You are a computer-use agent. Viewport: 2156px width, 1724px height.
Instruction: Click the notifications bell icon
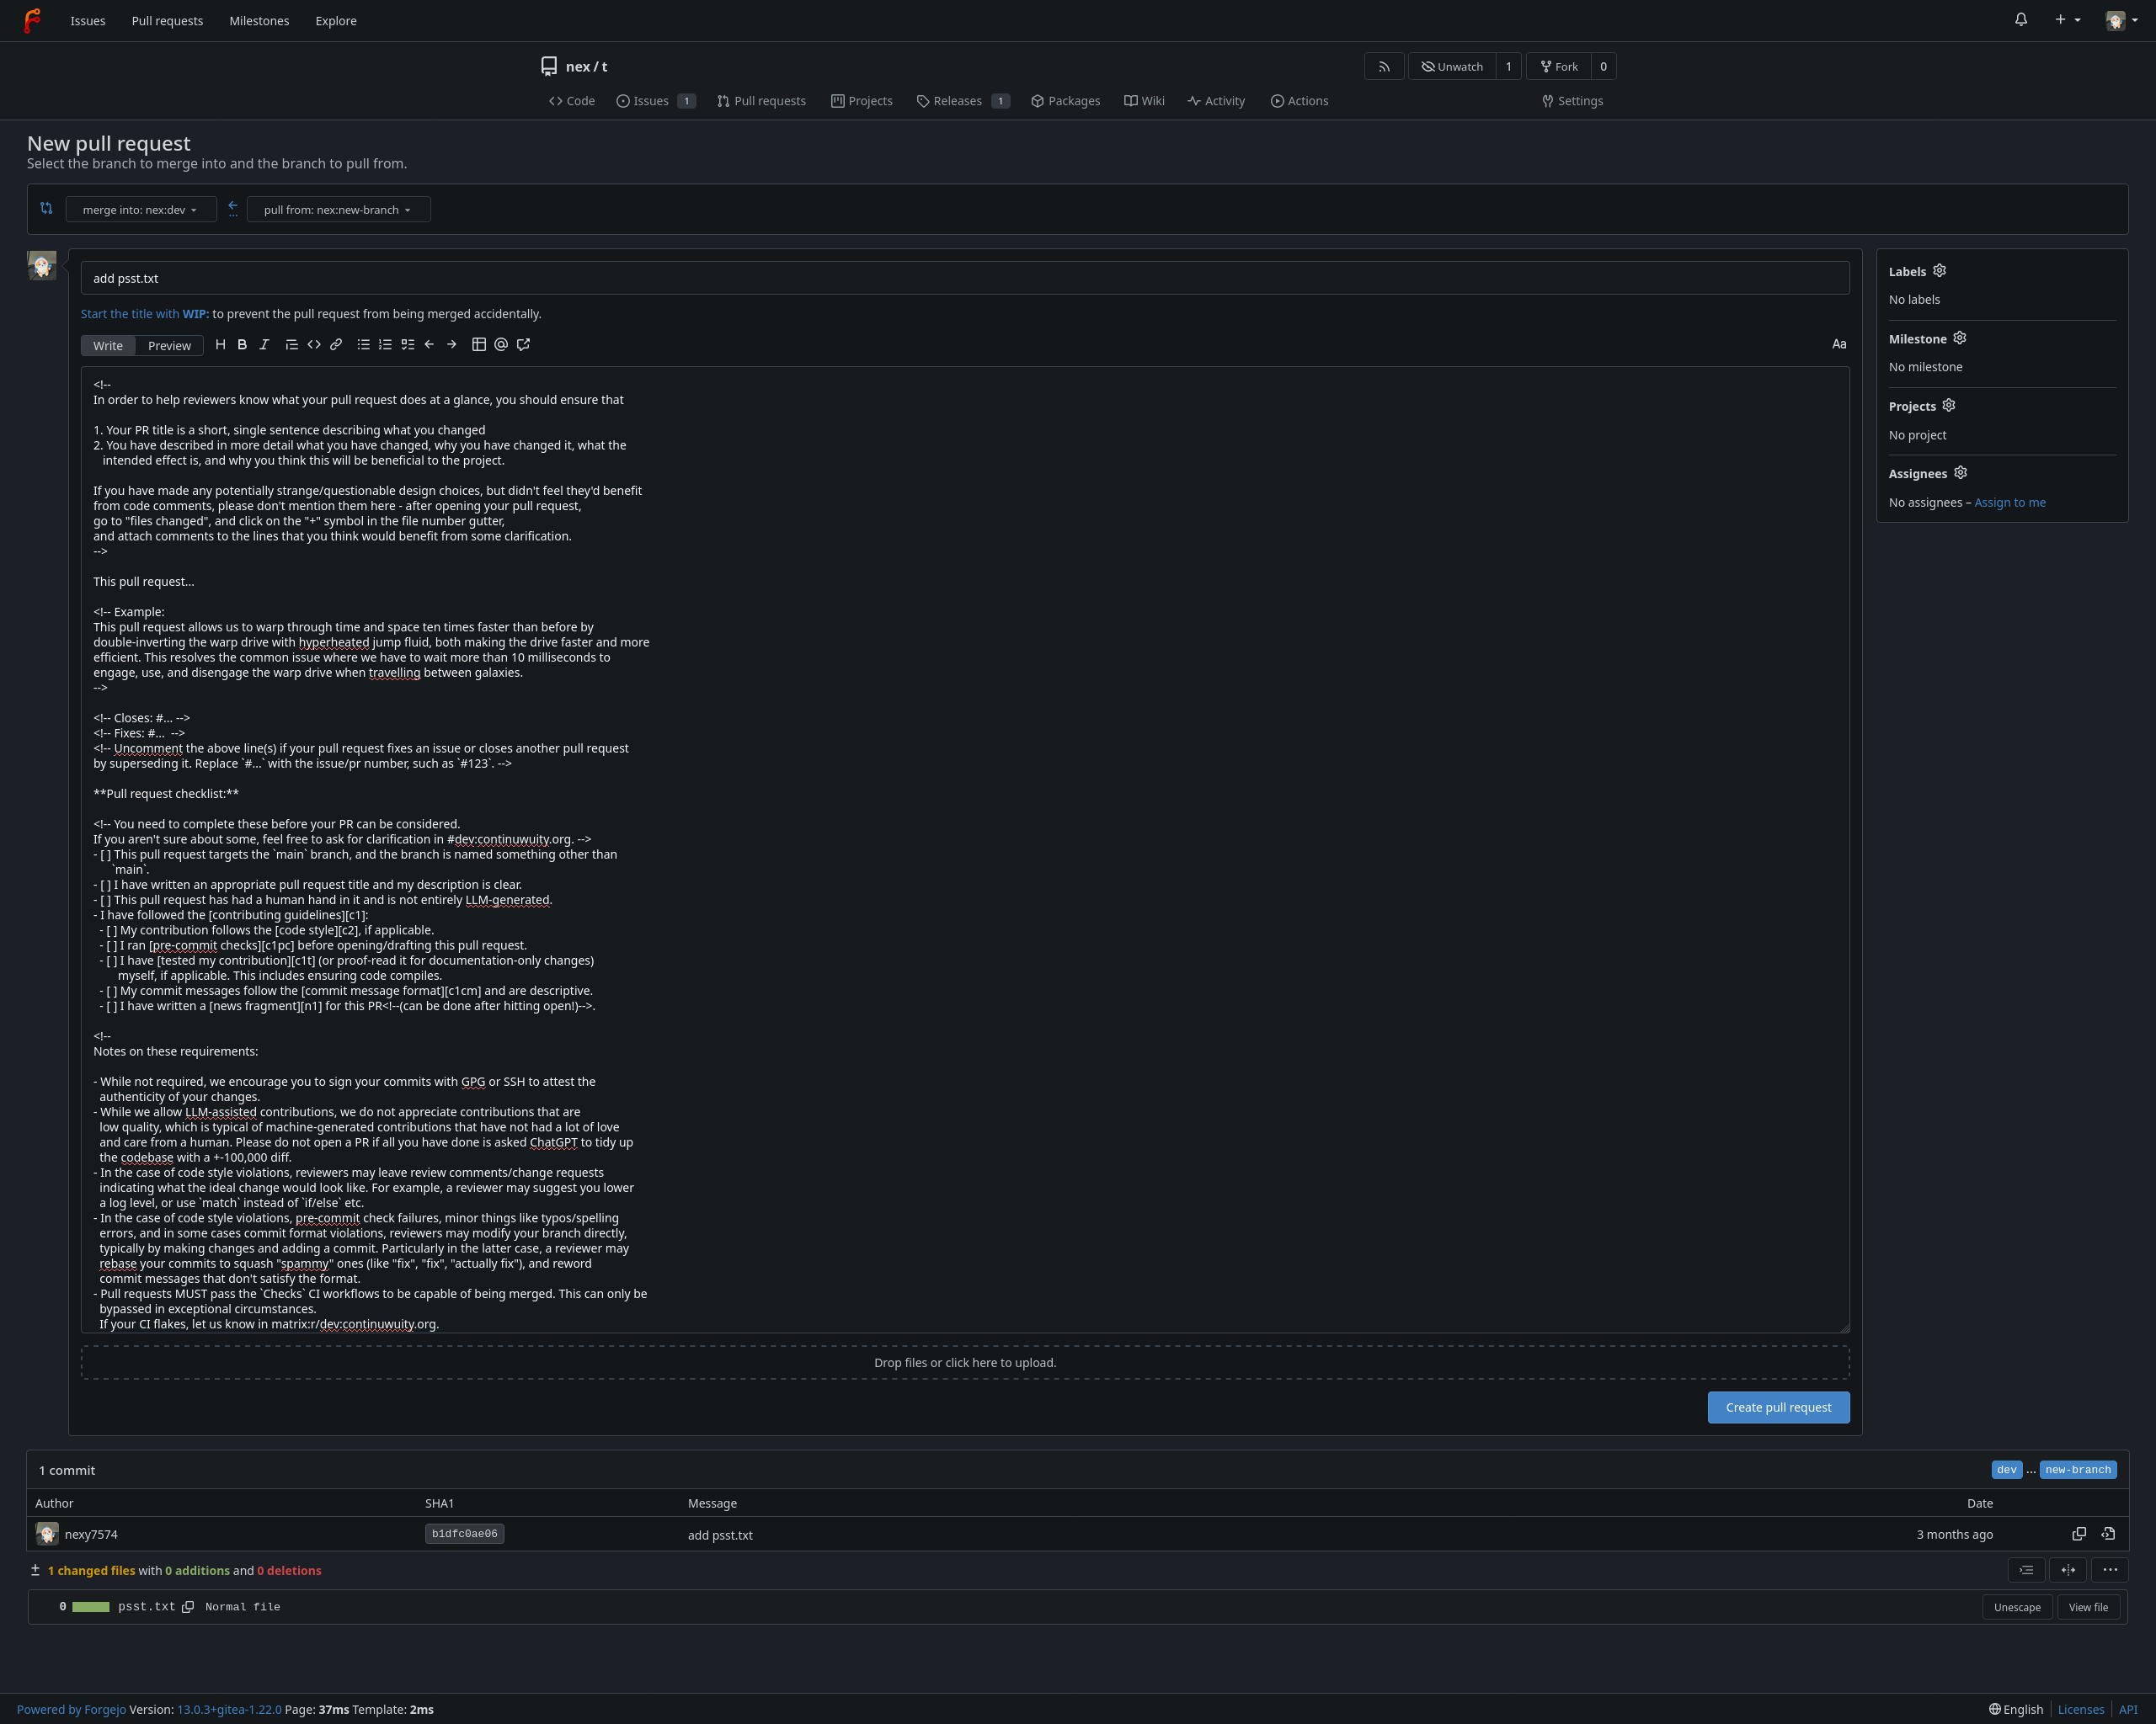tap(2021, 20)
